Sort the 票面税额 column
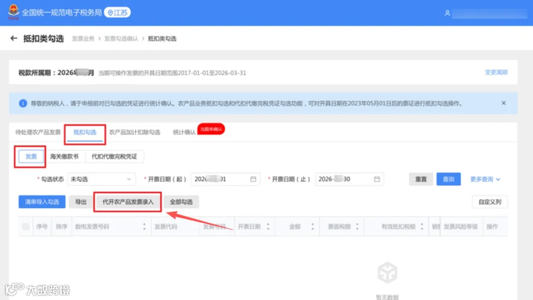This screenshot has width=533, height=300. pos(357,226)
